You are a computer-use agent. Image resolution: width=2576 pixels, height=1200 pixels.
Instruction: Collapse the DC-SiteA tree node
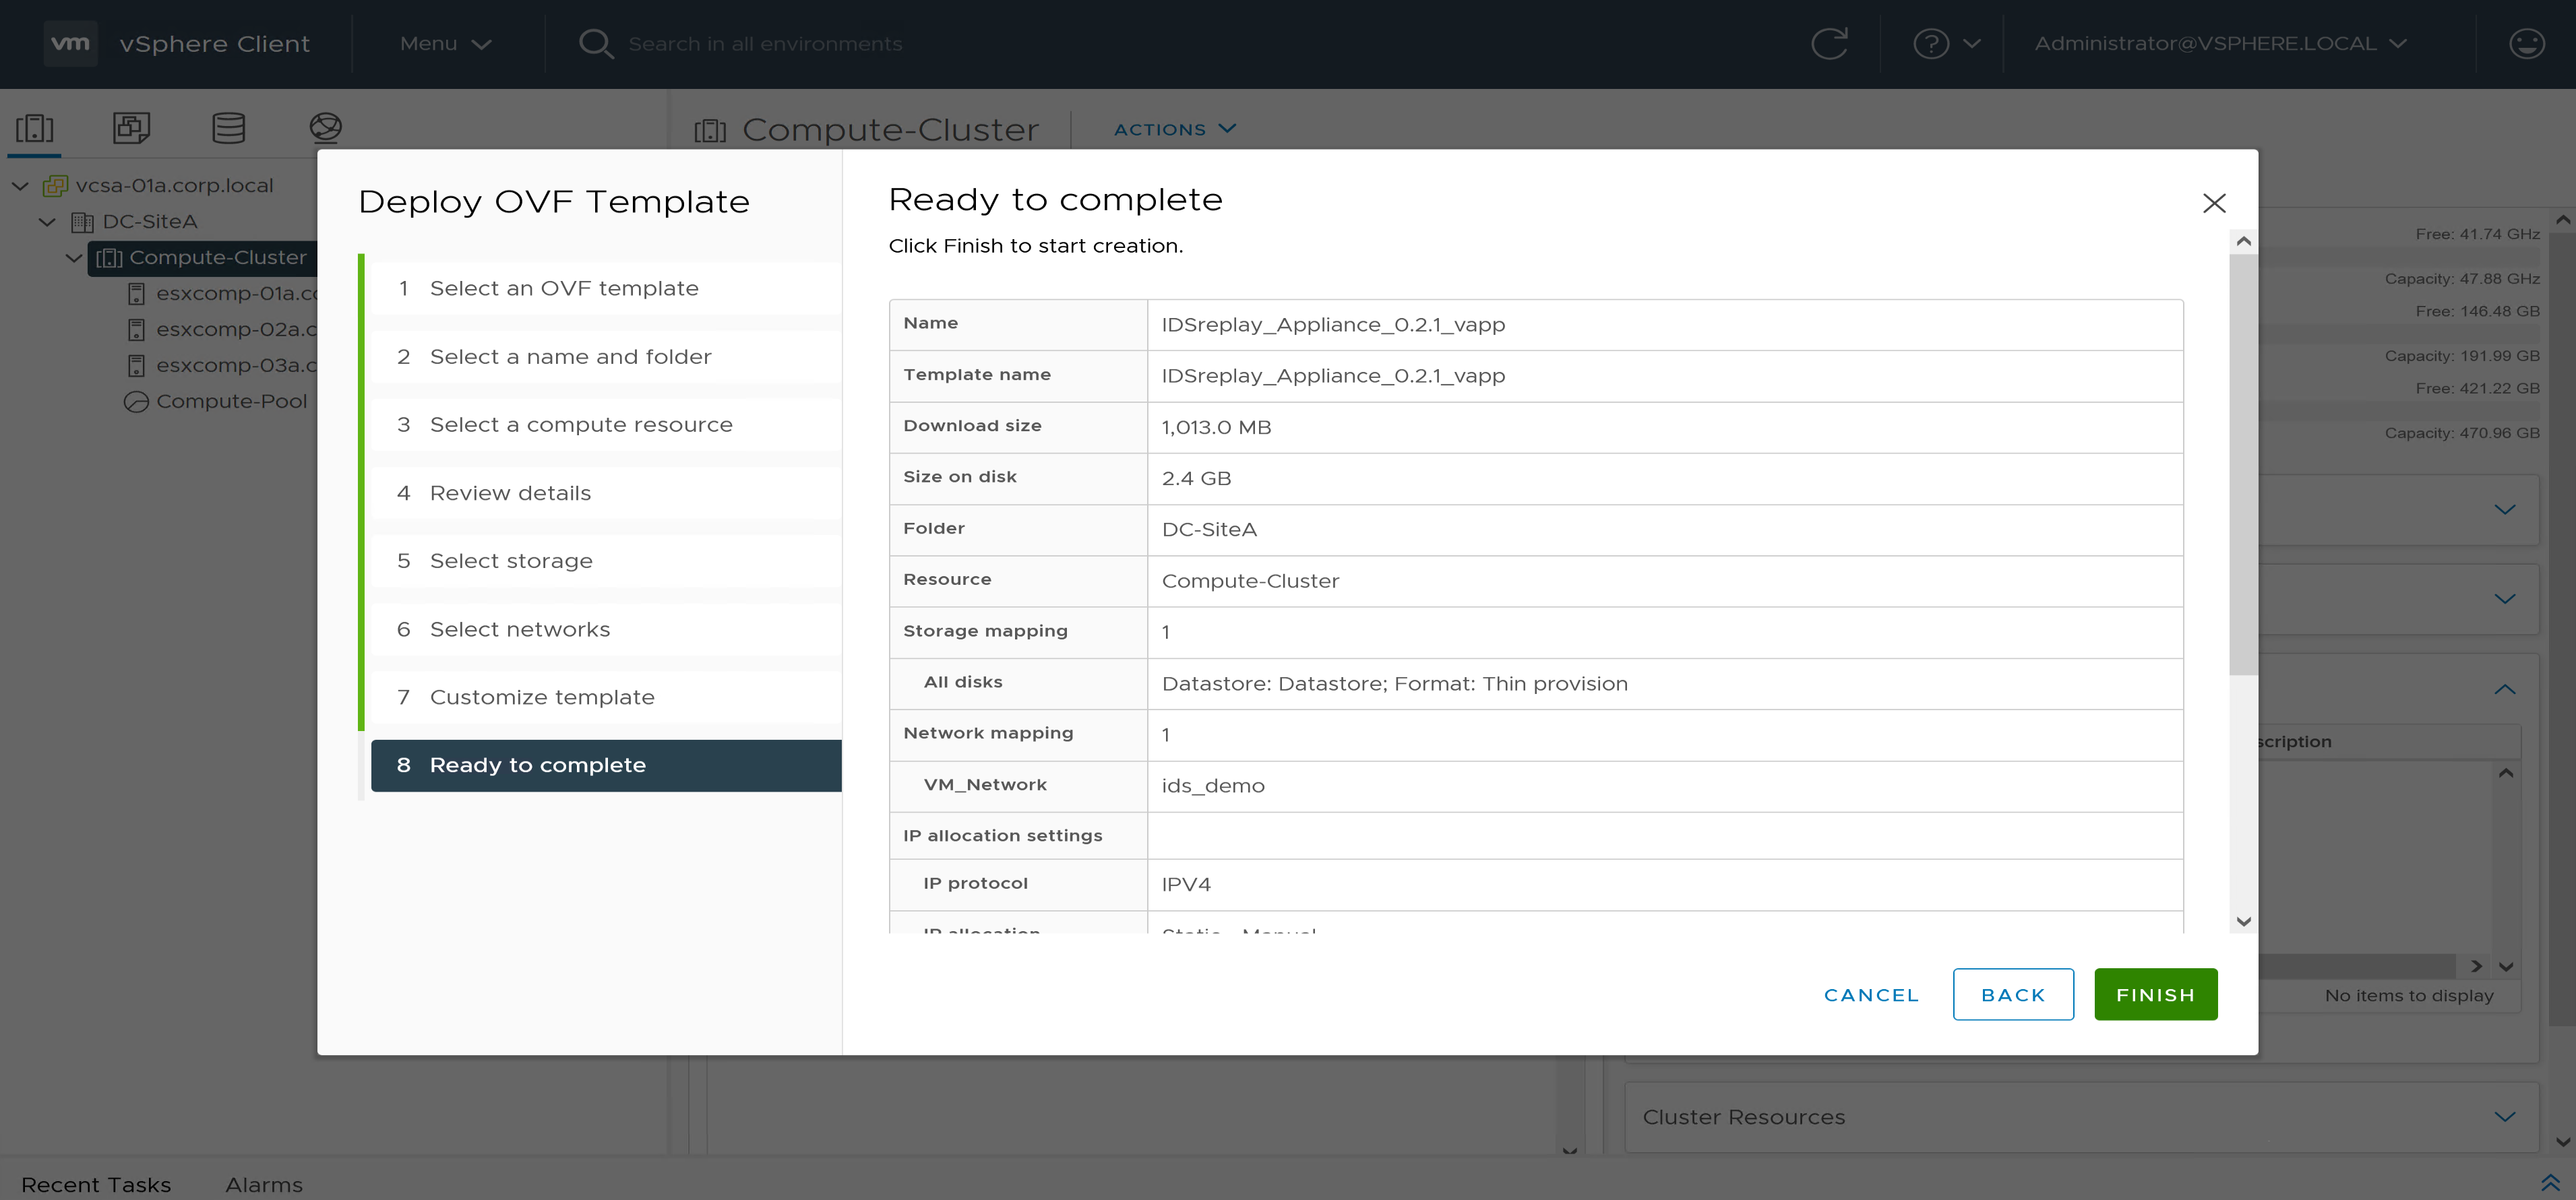tap(47, 222)
